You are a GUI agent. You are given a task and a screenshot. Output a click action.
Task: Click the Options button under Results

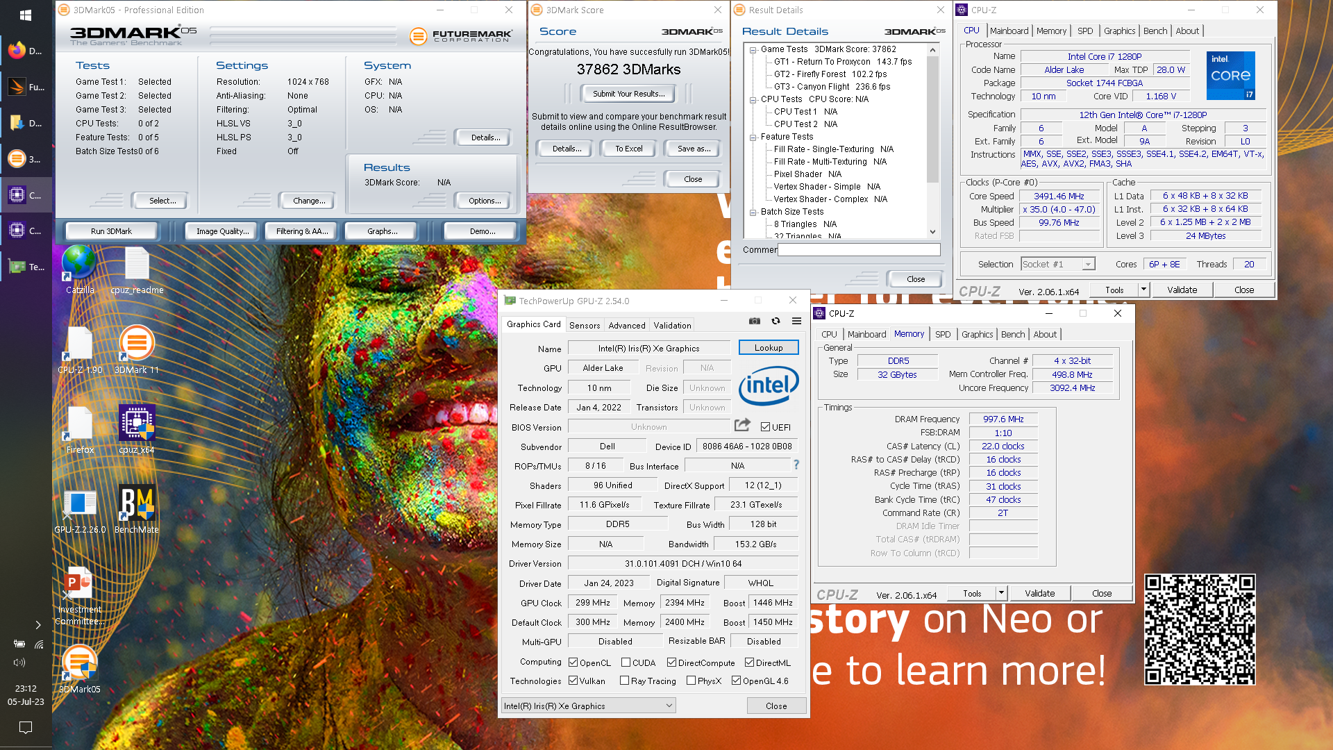485,201
